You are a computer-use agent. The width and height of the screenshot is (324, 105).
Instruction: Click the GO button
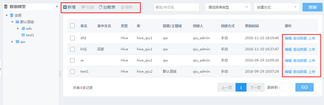coord(305,87)
